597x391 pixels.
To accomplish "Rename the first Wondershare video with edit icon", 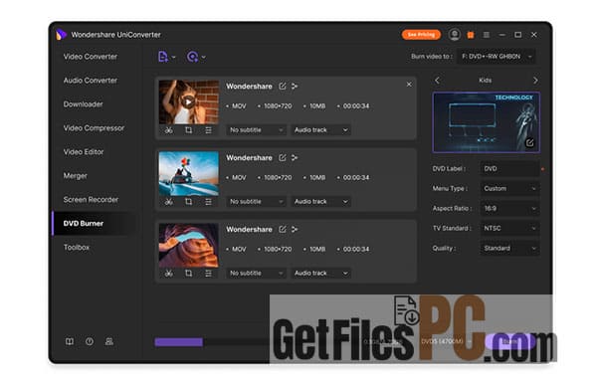I will point(283,86).
